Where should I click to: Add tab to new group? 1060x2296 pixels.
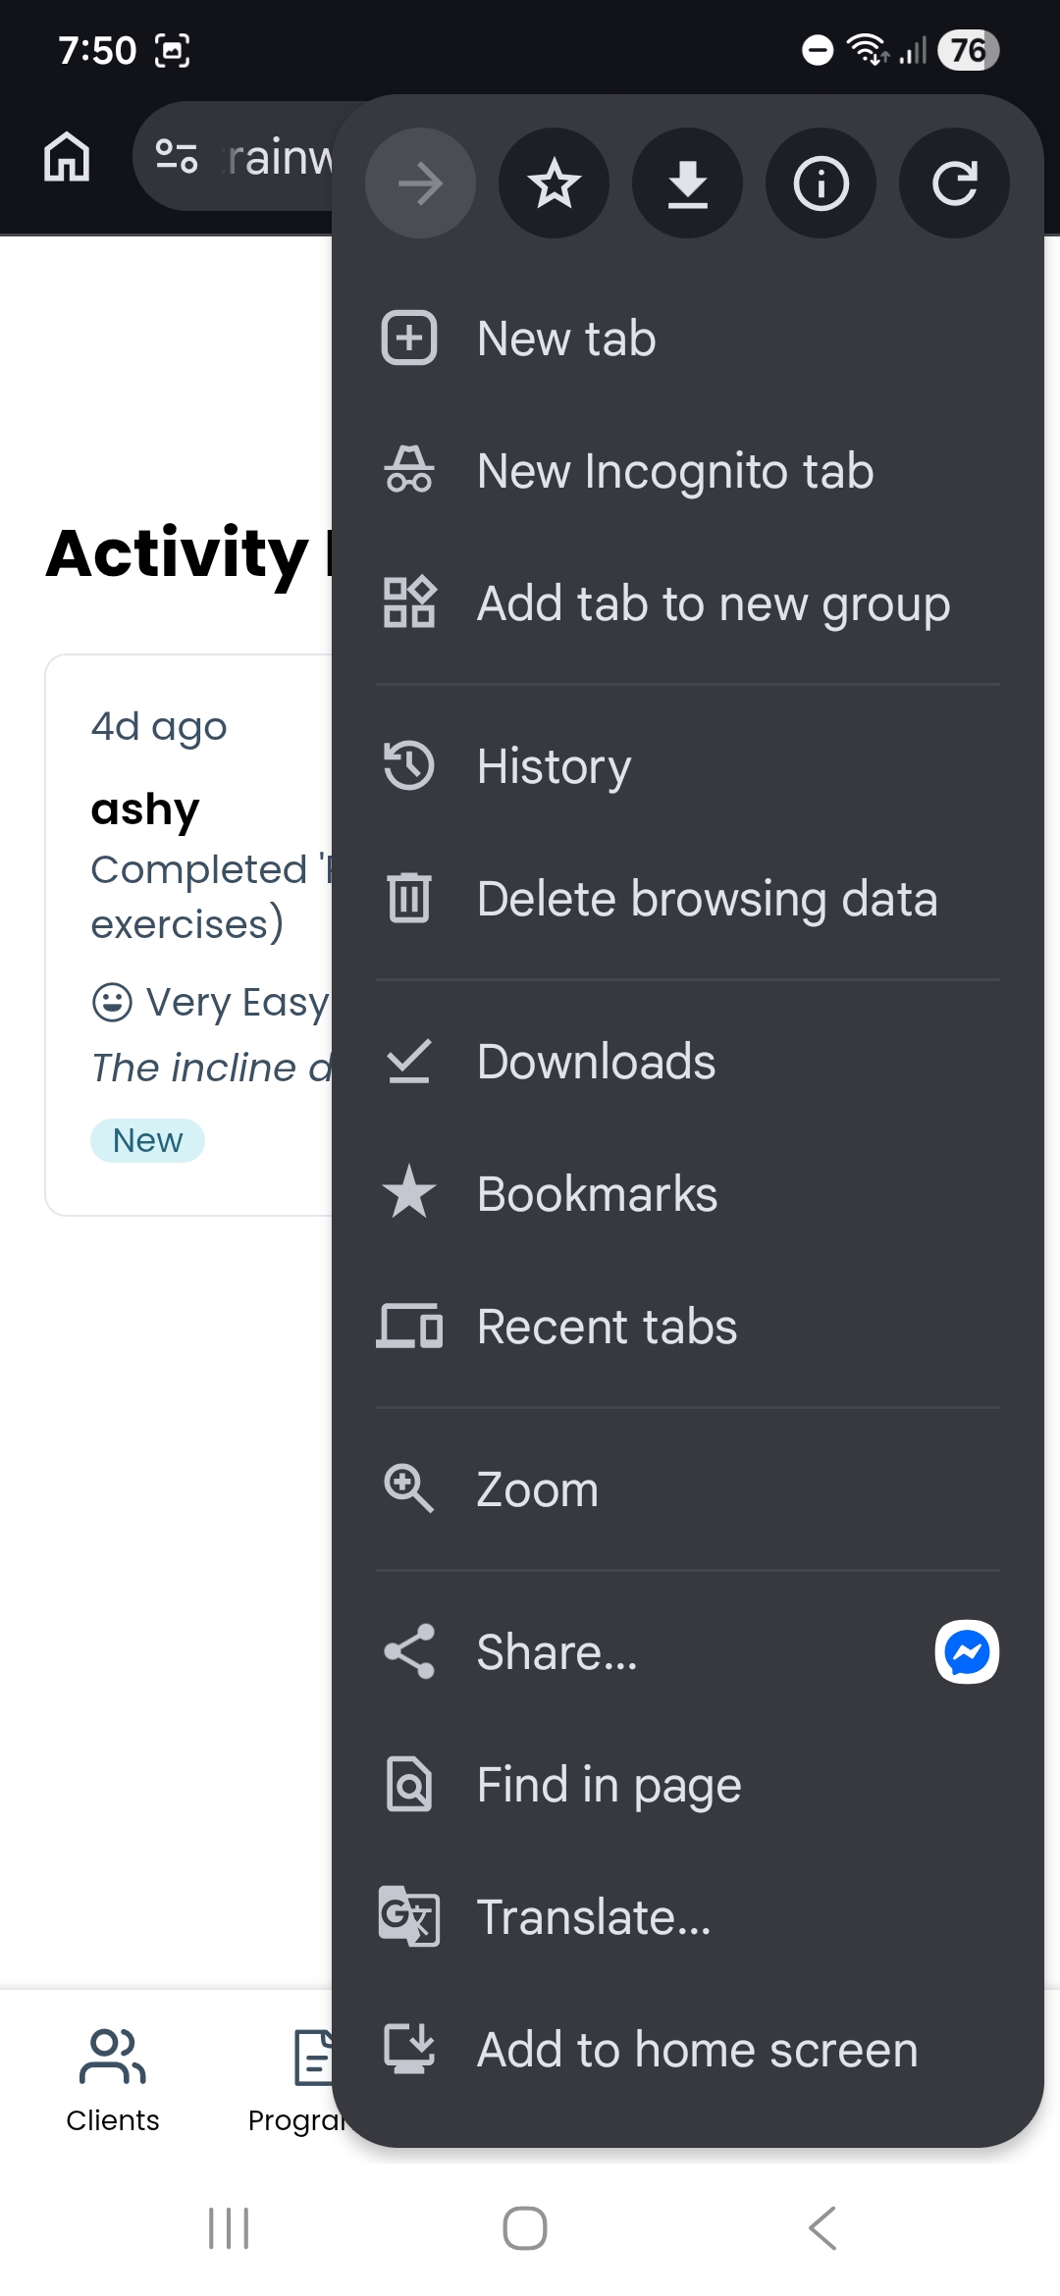pyautogui.click(x=711, y=603)
